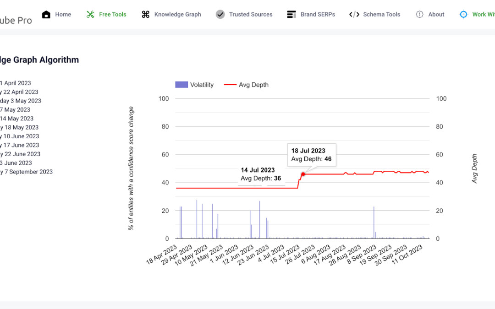Click the Trusted Sources checkmark badge icon
The image size is (495, 309).
[220, 14]
